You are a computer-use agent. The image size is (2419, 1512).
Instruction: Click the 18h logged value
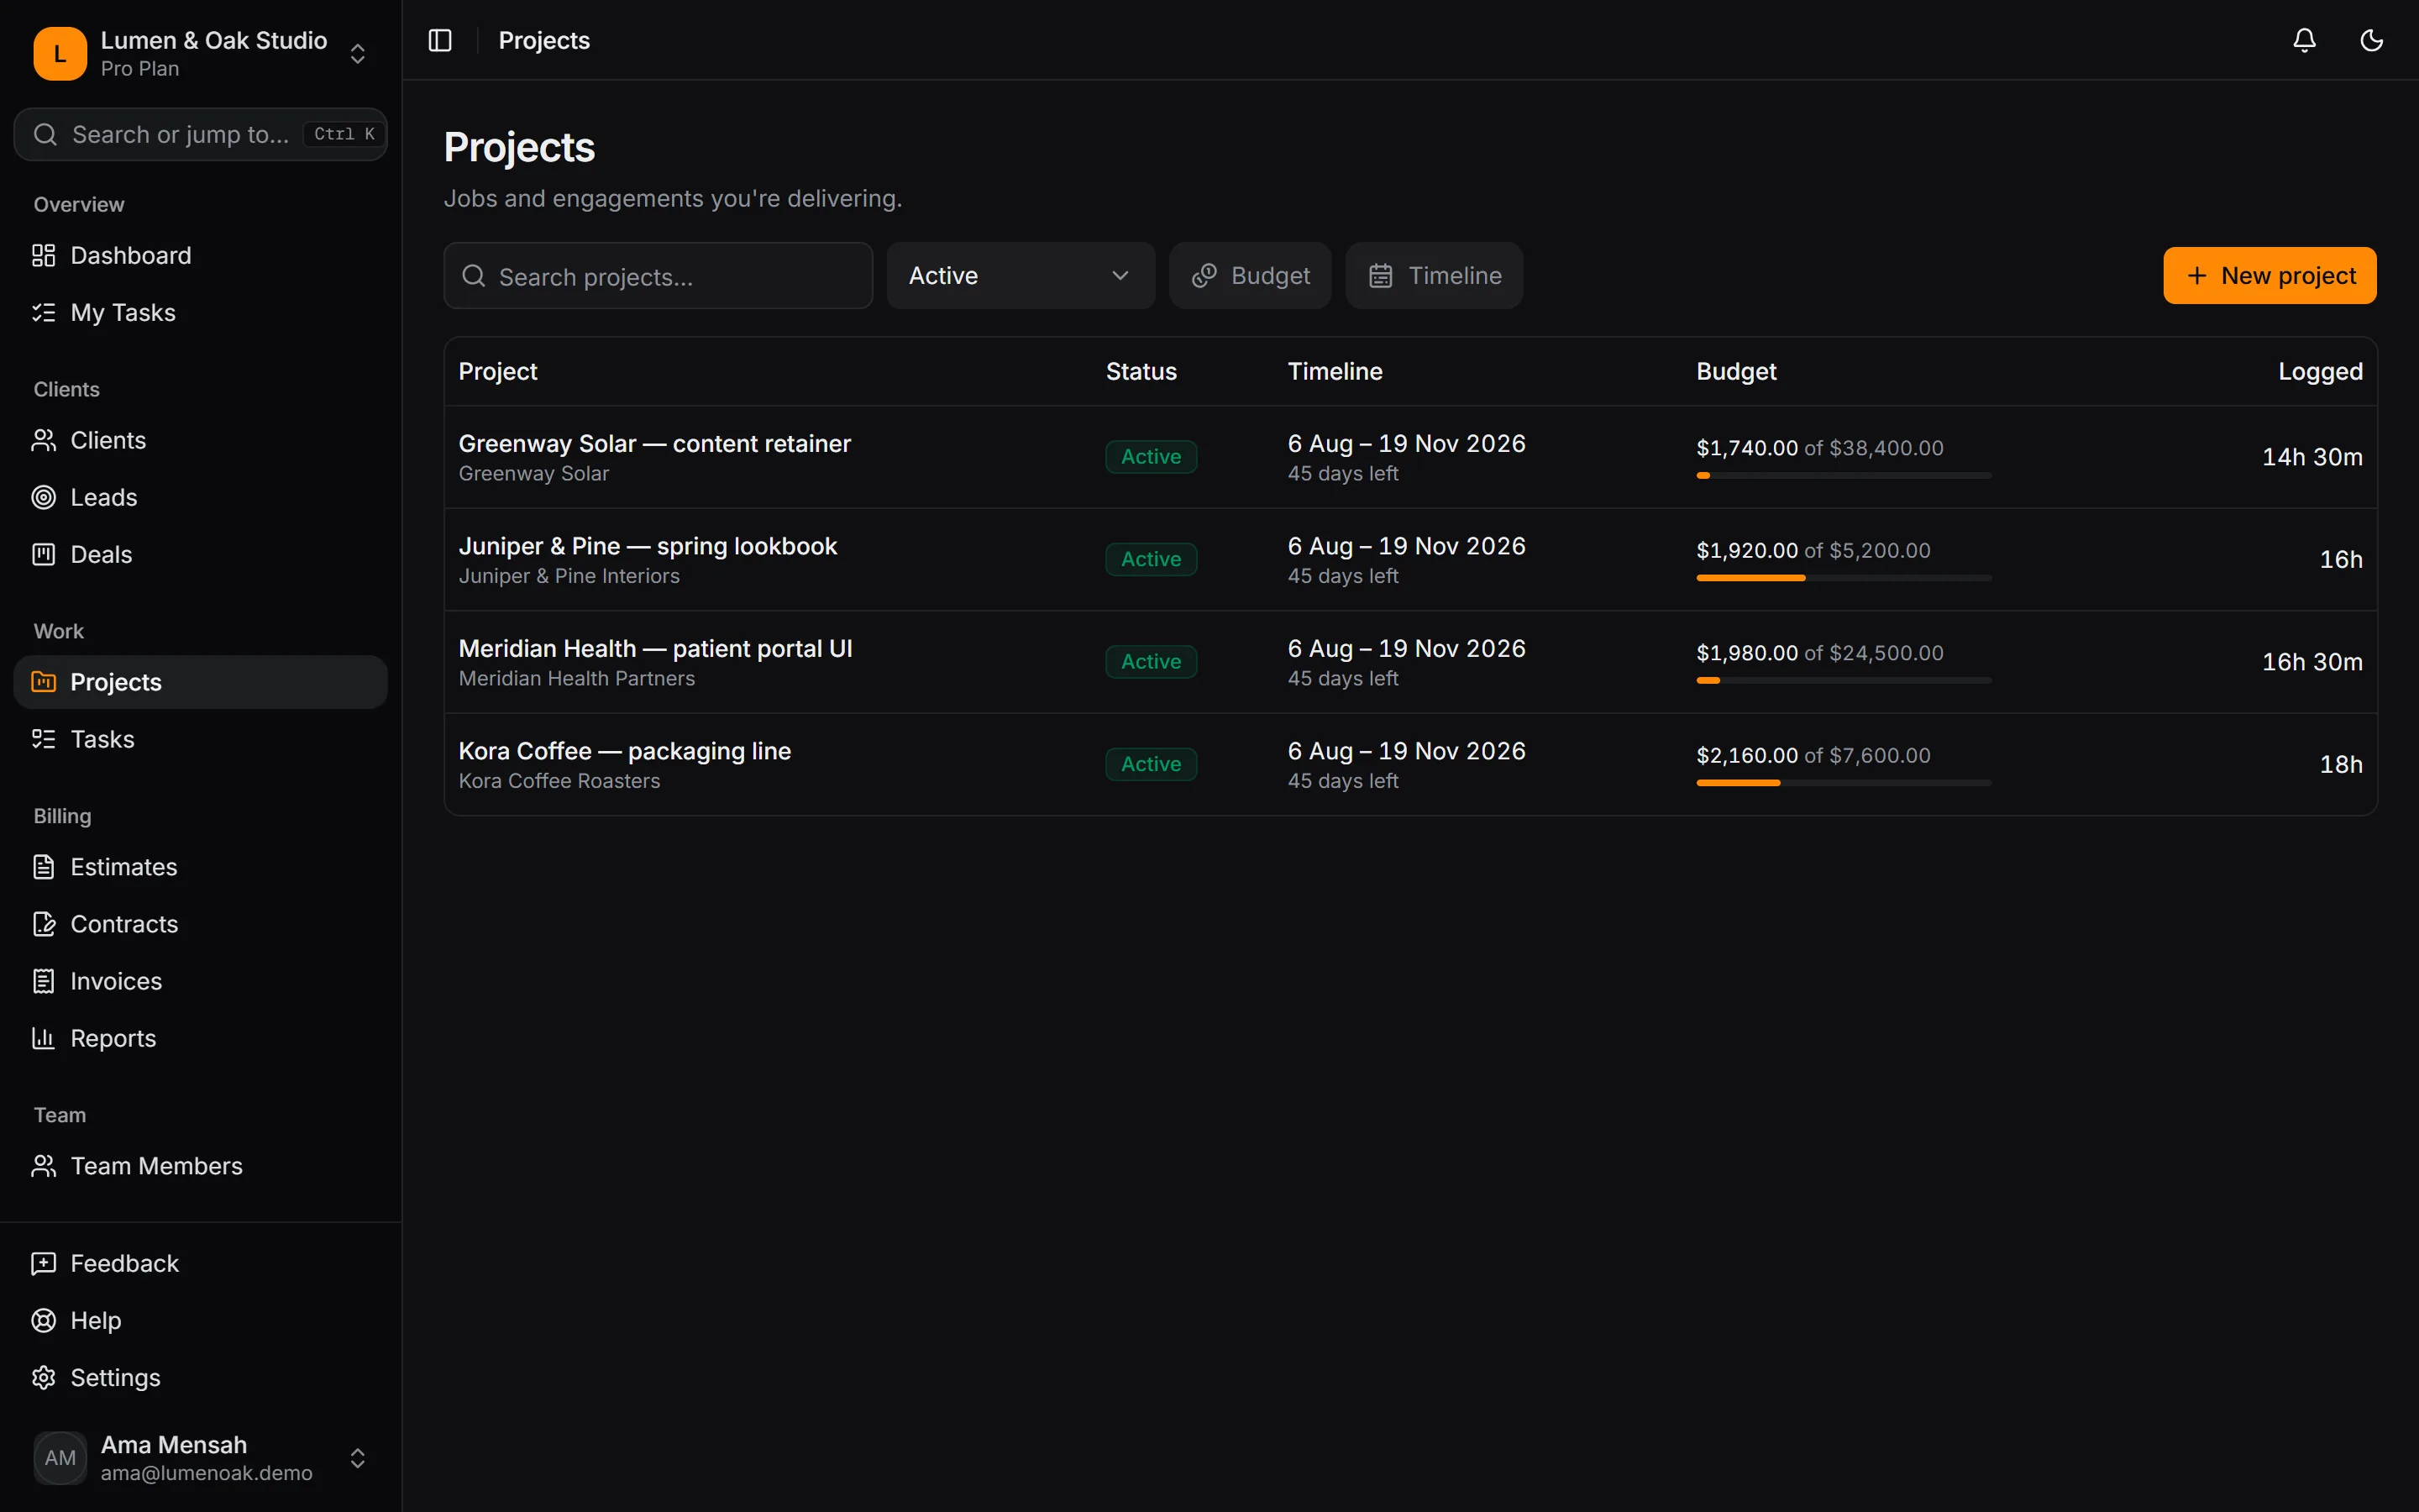point(2341,764)
